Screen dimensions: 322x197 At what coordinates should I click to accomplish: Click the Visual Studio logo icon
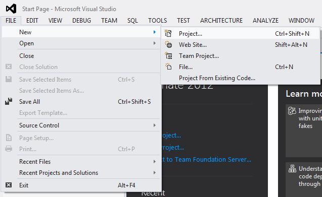pos(11,9)
